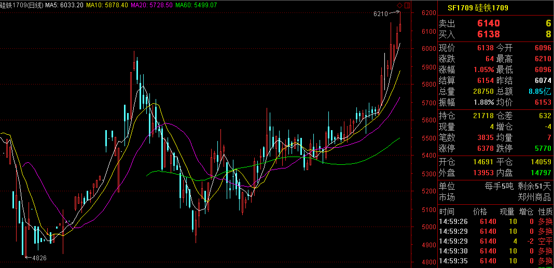The width and height of the screenshot is (554, 268).
Task: Click the split-panel rectangle icon above the chart
Action: coord(407,5)
